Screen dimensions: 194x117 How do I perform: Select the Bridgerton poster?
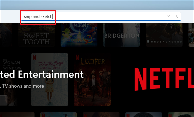tap(122, 35)
